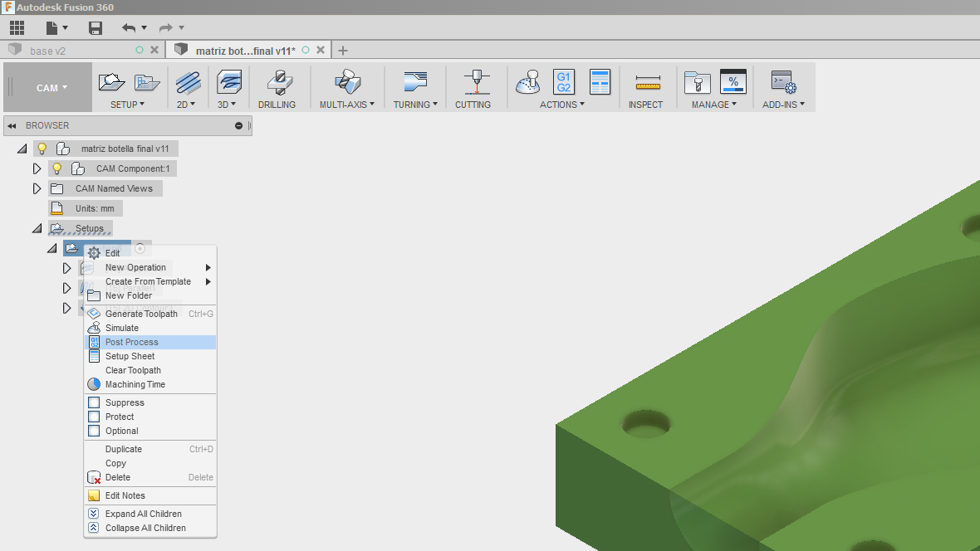The height and width of the screenshot is (551, 980).
Task: Start Simulate from the Actions toolbar
Action: [527, 82]
